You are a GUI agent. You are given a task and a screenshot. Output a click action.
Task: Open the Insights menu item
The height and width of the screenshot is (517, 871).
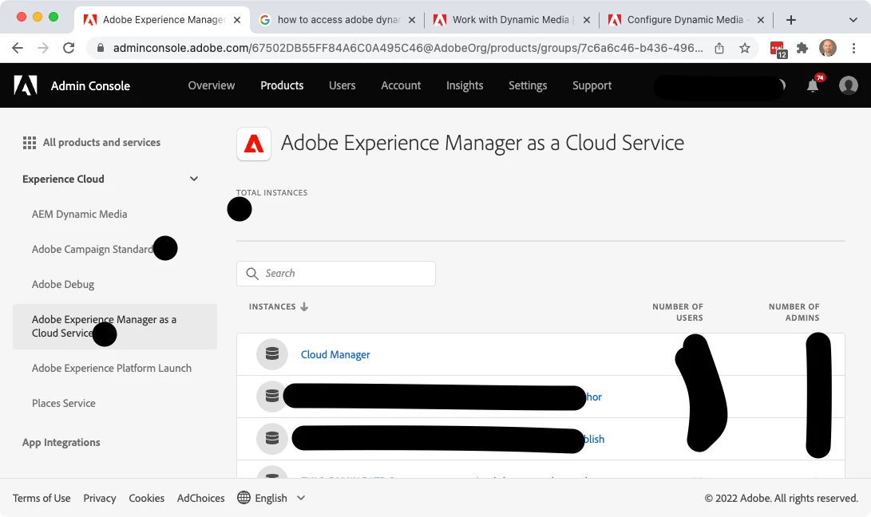tap(465, 85)
